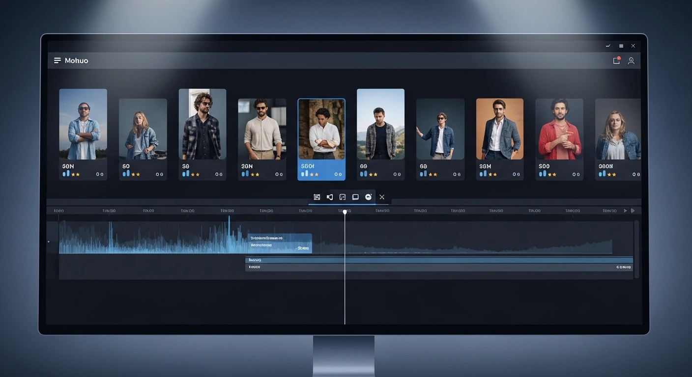692x377 pixels.
Task: Dismiss the toolbar with the X icon
Action: [382, 196]
